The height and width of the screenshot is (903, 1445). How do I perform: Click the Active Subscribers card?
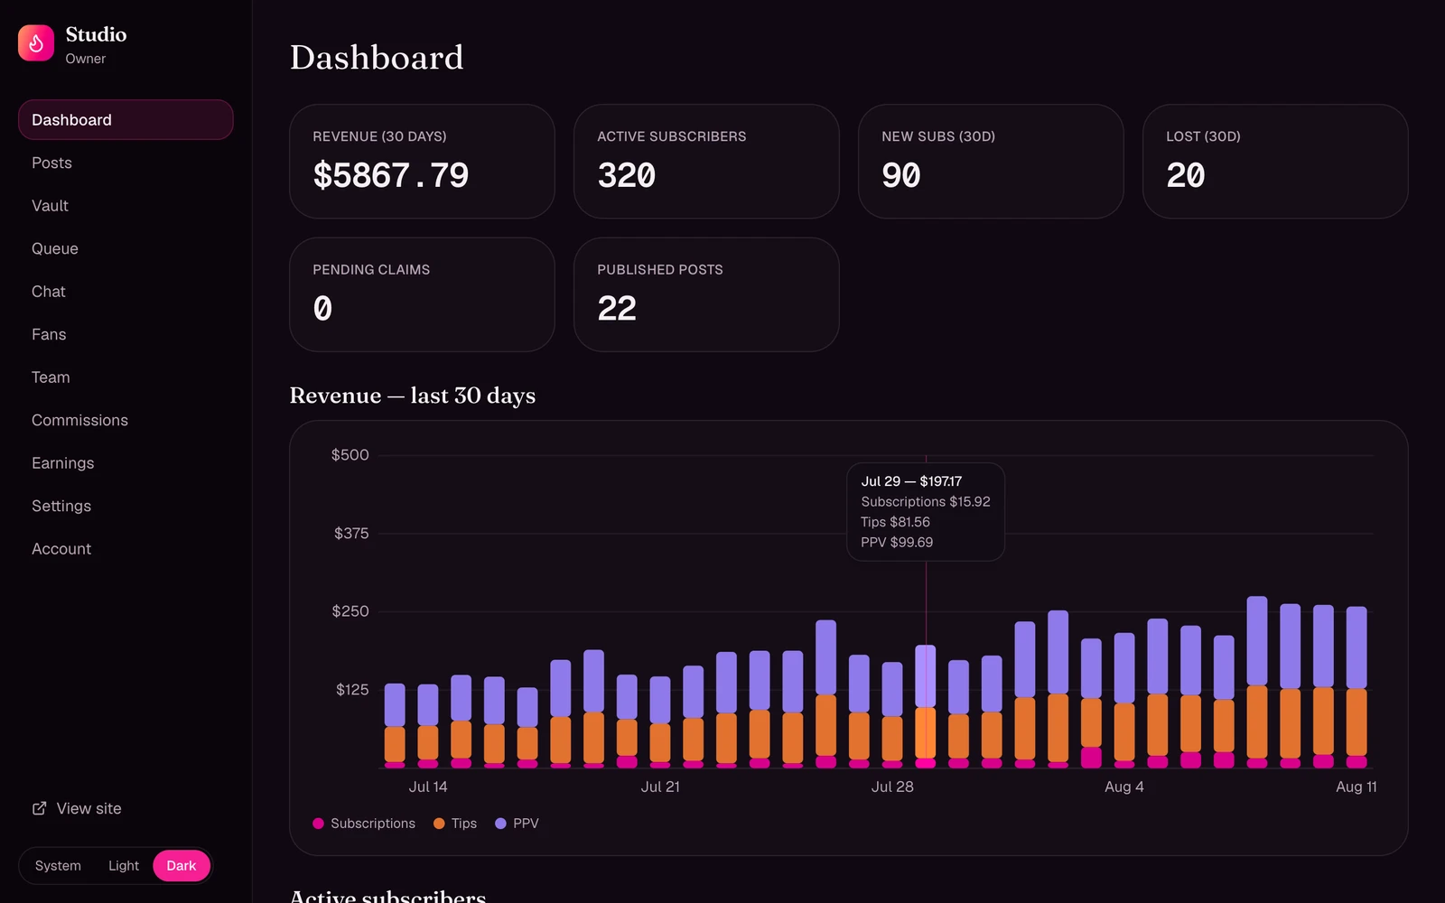(x=706, y=162)
